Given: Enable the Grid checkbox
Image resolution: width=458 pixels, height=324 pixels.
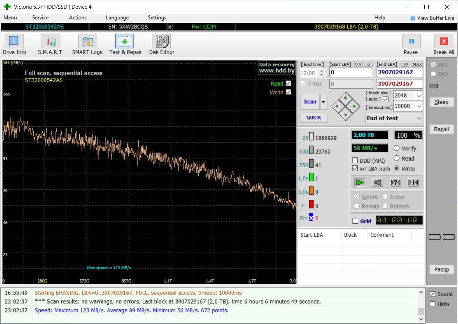Looking at the screenshot, I should (x=355, y=221).
